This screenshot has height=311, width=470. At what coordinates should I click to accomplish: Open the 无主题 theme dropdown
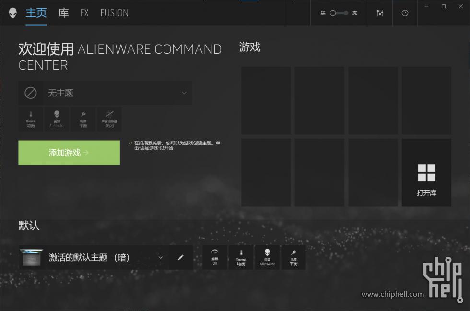point(105,93)
